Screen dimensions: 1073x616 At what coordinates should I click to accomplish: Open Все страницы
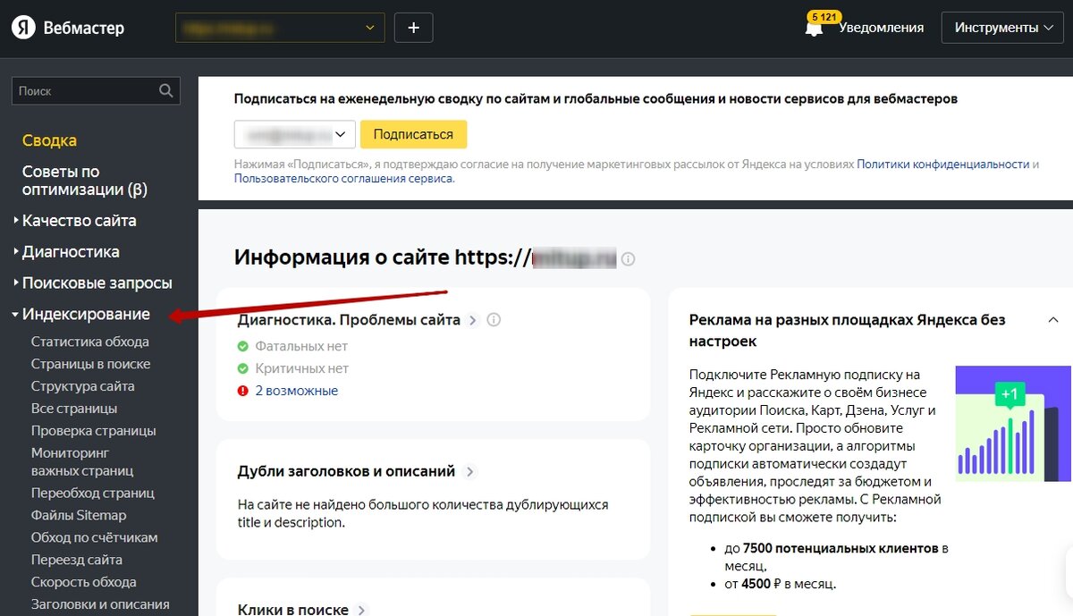74,409
